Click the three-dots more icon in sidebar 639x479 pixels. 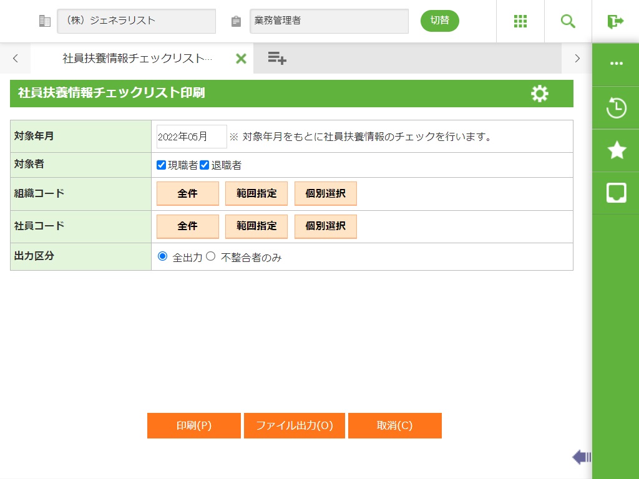tap(616, 64)
